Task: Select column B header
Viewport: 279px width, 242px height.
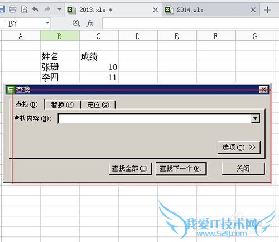Action: click(x=60, y=36)
